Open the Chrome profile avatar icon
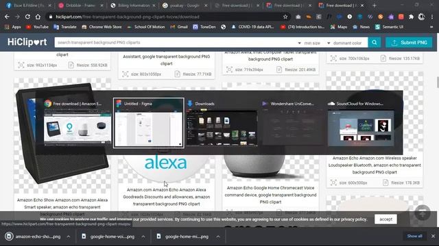439x246 pixels. click(x=421, y=16)
